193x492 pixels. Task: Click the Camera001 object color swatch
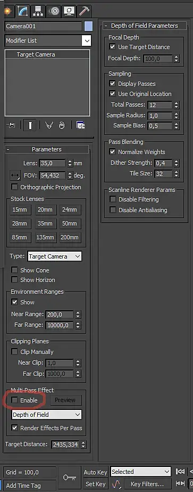tap(88, 26)
